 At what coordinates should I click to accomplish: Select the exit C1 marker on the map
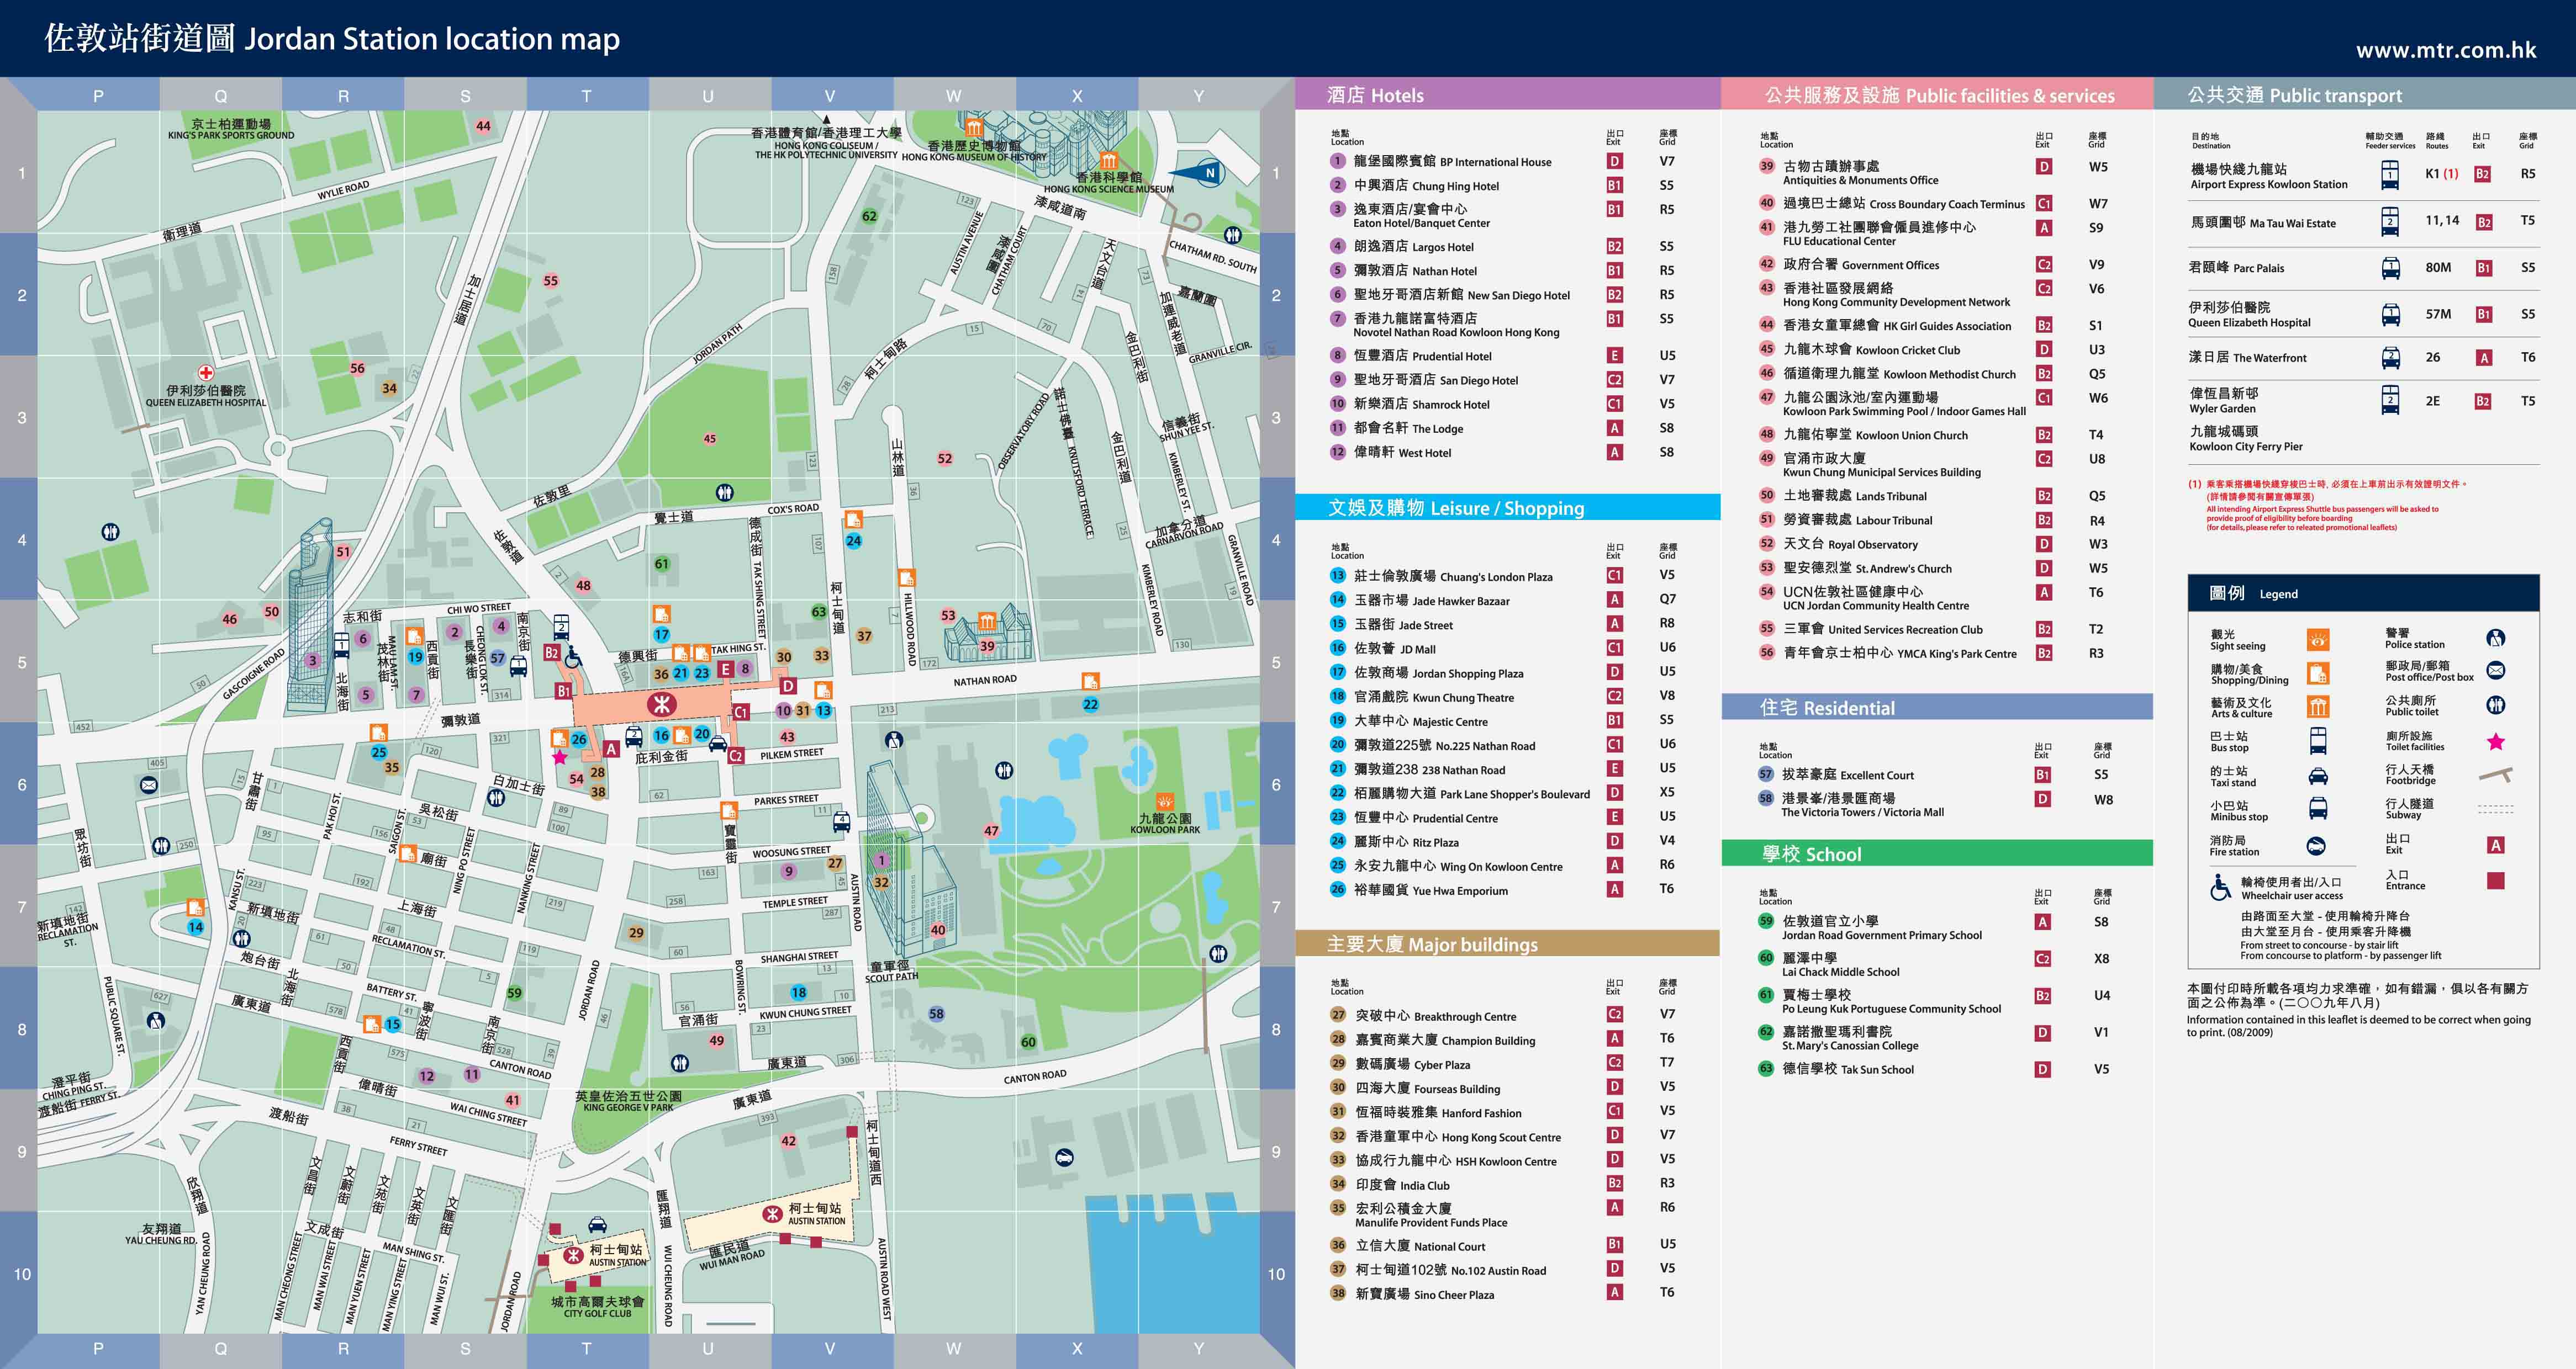click(x=741, y=713)
